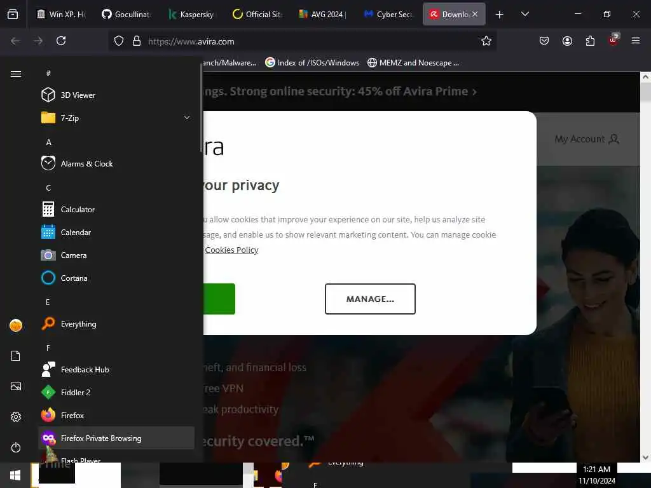Open Firefox View recent browsing
Viewport: 651px width, 488px height.
click(x=13, y=14)
